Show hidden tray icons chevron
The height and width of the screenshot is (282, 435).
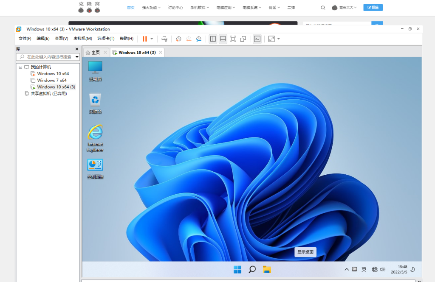point(347,269)
